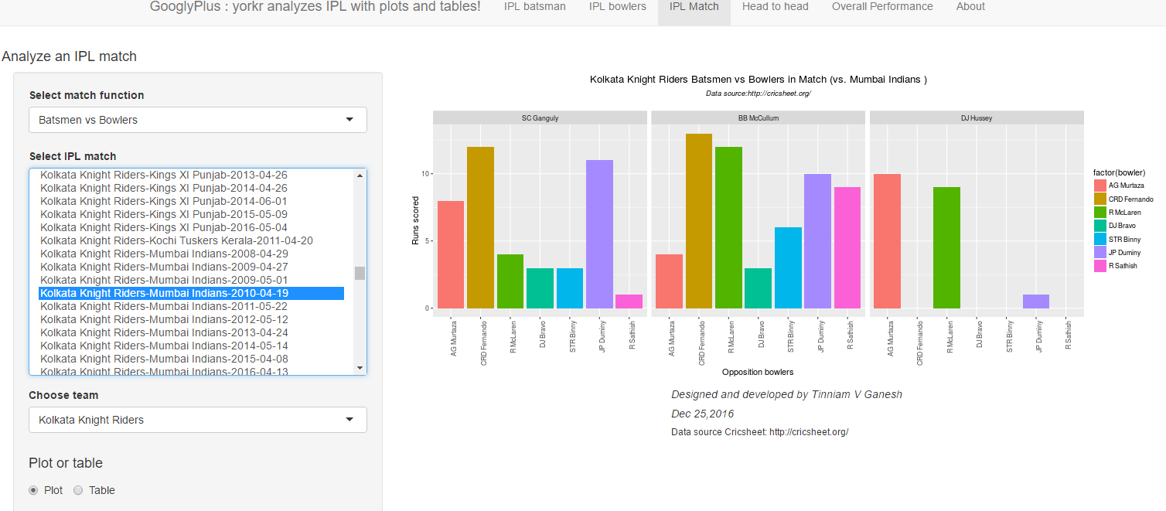Choose Kolkata Knight Riders-Kochi Tuskers Kerala-2011-04-20 match
1166x511 pixels.
click(176, 240)
